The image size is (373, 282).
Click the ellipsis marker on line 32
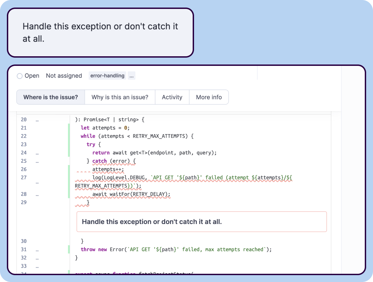pyautogui.click(x=37, y=258)
